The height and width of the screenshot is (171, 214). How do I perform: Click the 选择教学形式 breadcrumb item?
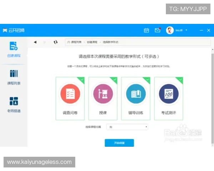111,42
